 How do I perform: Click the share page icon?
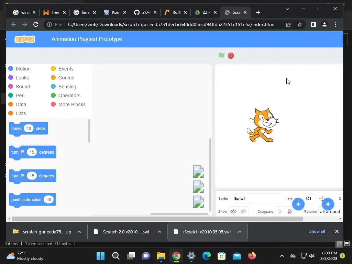(x=289, y=24)
